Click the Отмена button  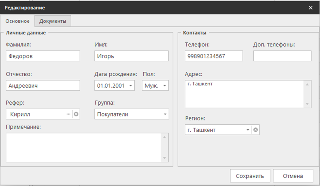click(293, 176)
